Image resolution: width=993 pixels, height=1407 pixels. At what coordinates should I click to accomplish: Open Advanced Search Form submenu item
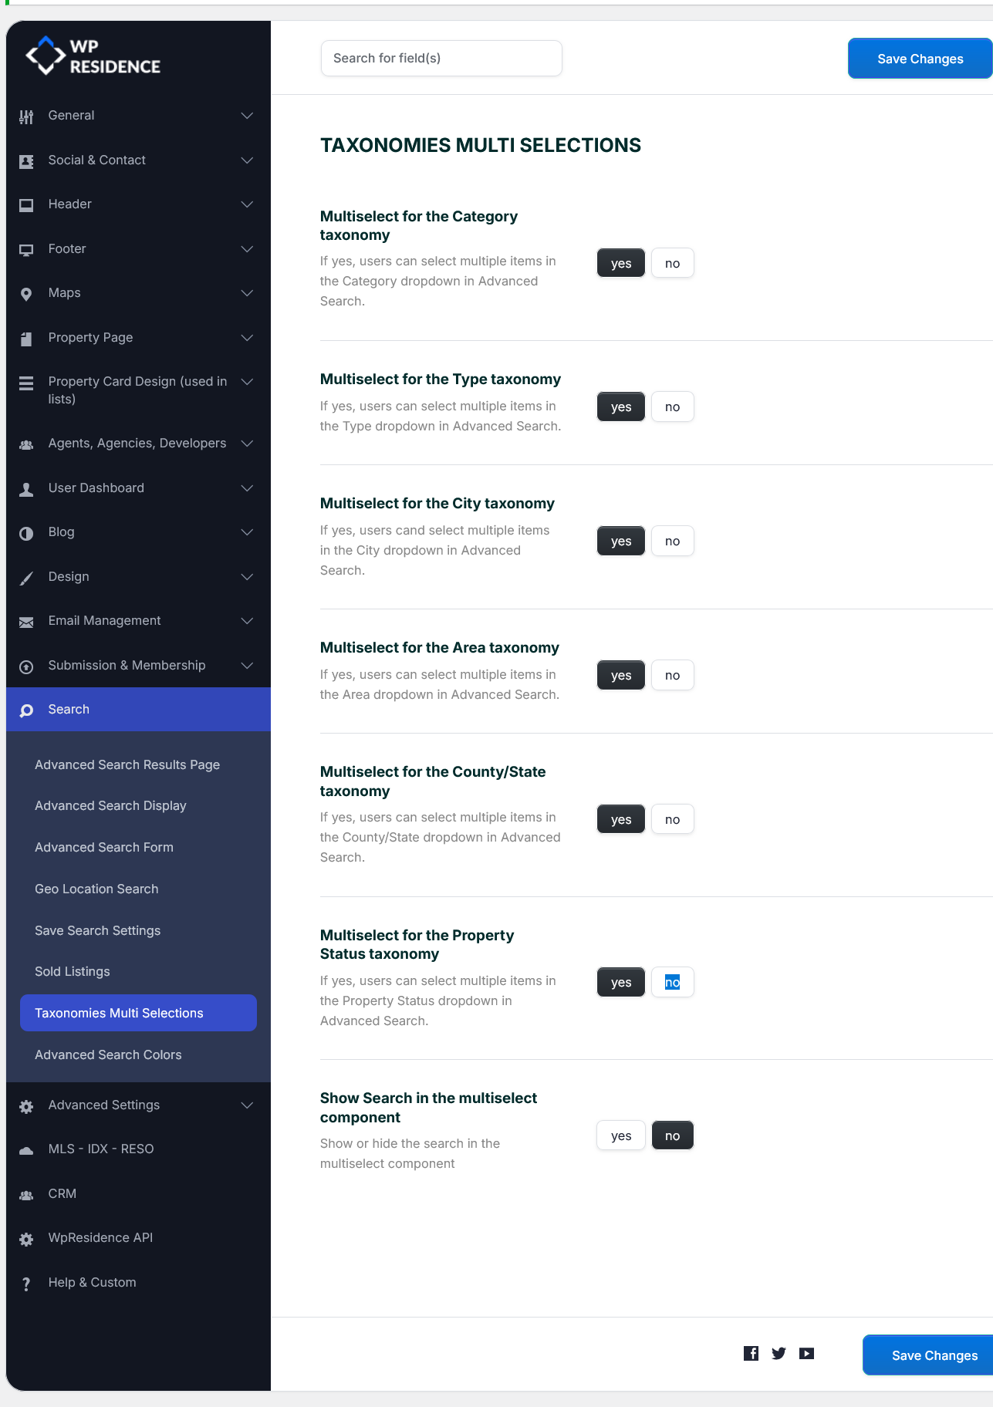pyautogui.click(x=104, y=847)
